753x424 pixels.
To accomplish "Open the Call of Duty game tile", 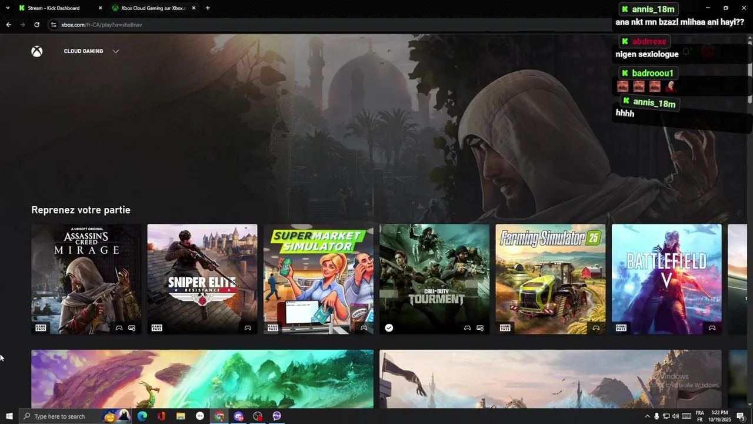I will [435, 279].
